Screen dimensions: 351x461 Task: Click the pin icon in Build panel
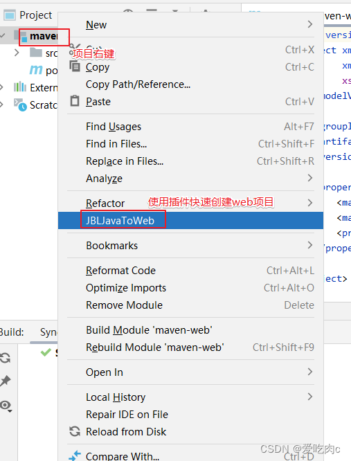coord(6,381)
